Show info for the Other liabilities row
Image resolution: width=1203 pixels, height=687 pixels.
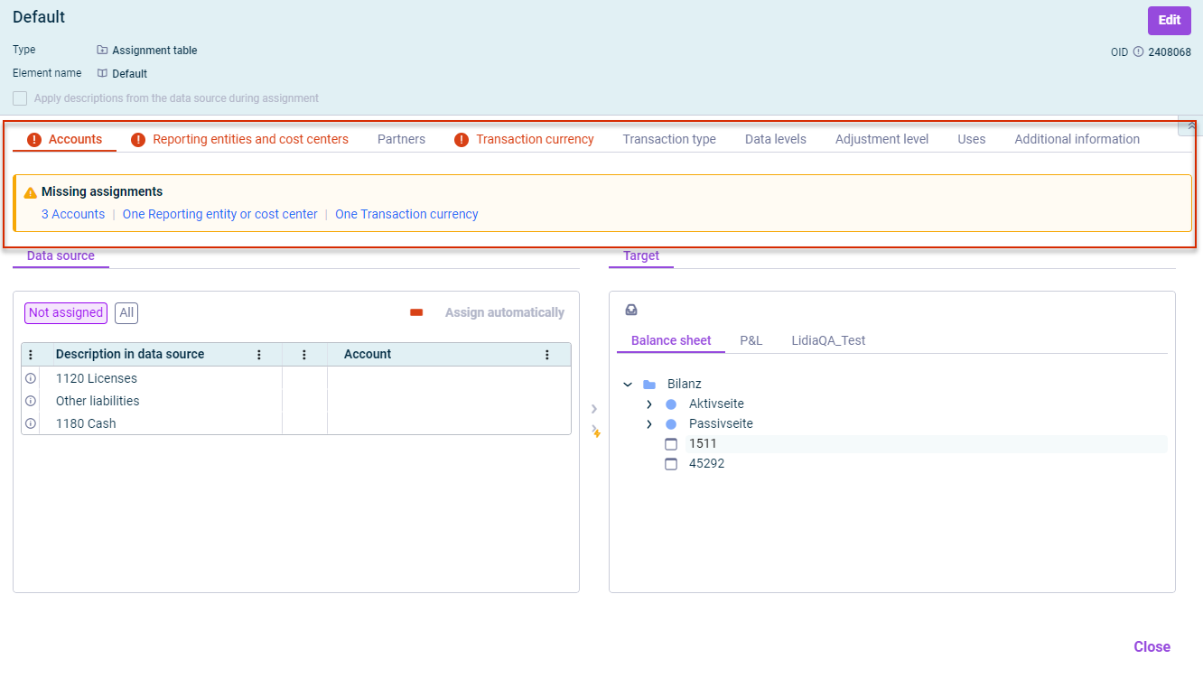point(31,401)
